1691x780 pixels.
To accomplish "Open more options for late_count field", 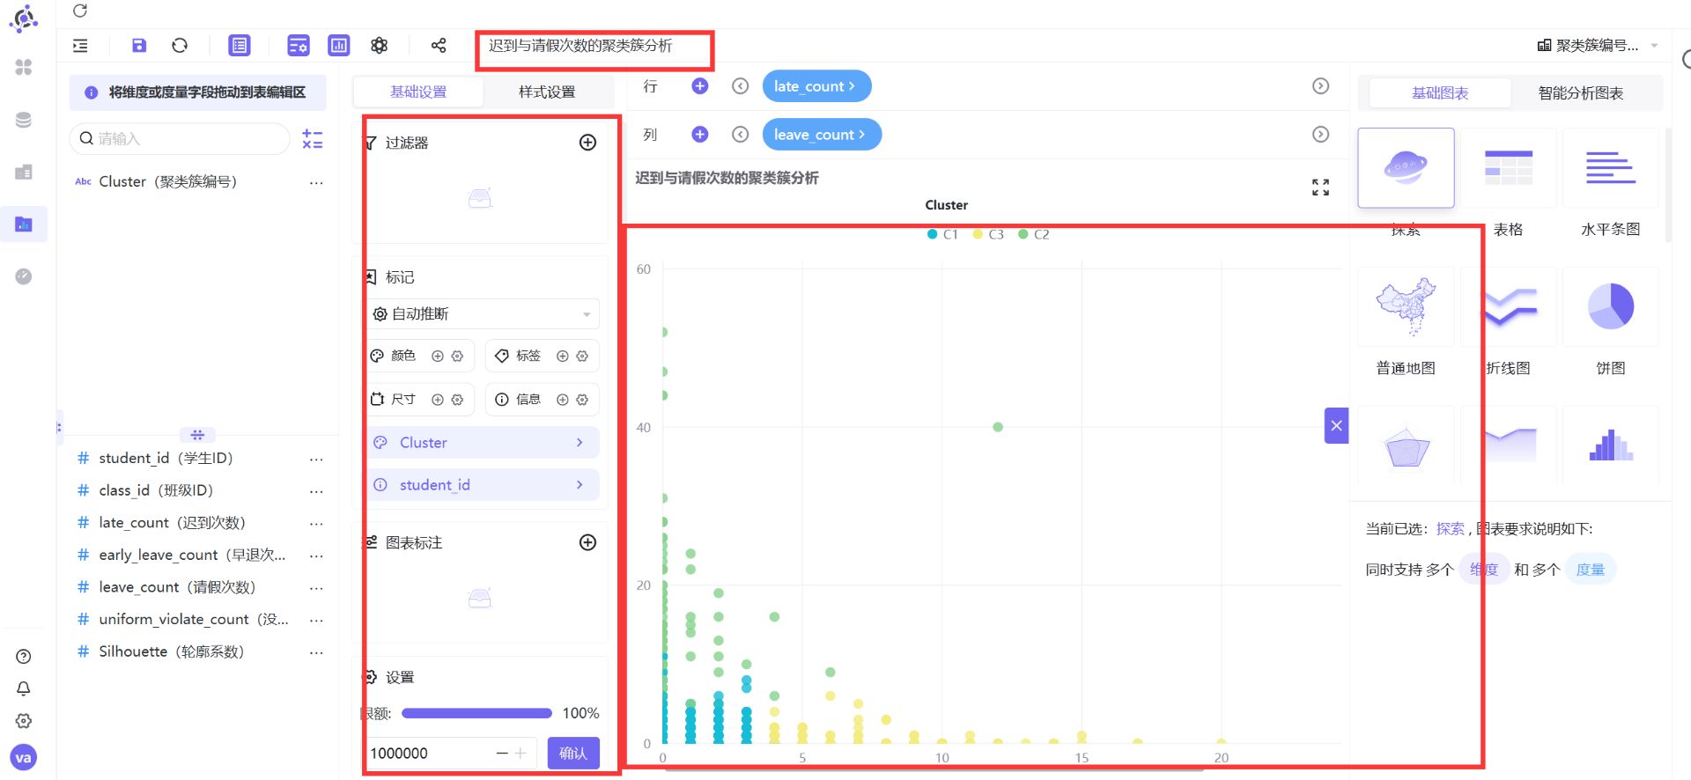I will [316, 523].
